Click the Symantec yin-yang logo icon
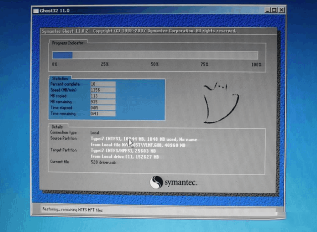 tap(157, 182)
